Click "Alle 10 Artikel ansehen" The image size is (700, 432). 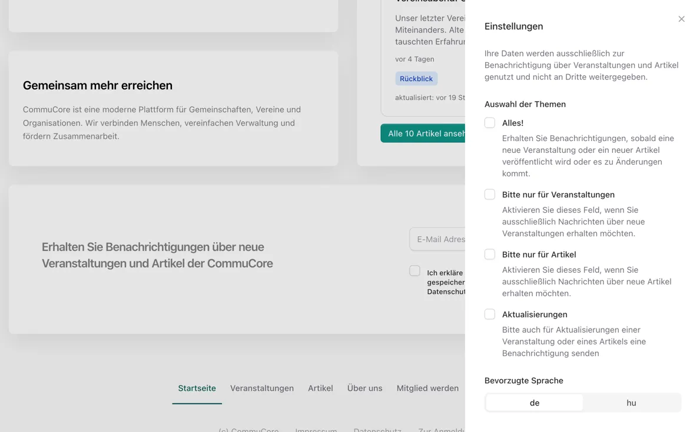point(424,133)
